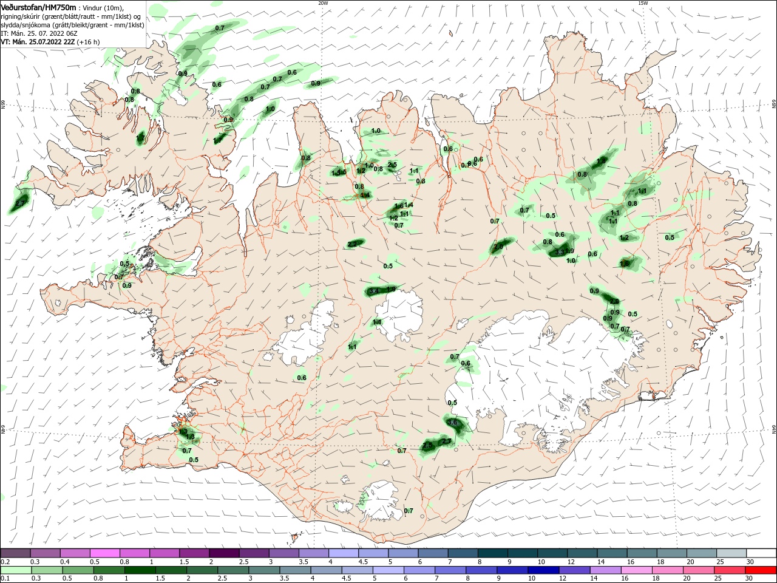Image resolution: width=777 pixels, height=583 pixels.
Task: Pick the white swatch after 30 in upper legend
Action: coord(761,553)
